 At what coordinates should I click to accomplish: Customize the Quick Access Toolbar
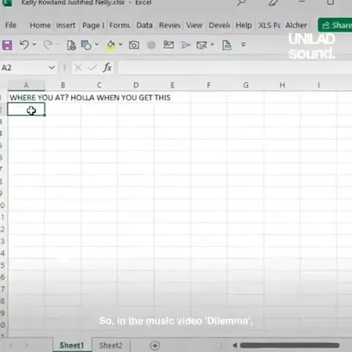point(243,45)
